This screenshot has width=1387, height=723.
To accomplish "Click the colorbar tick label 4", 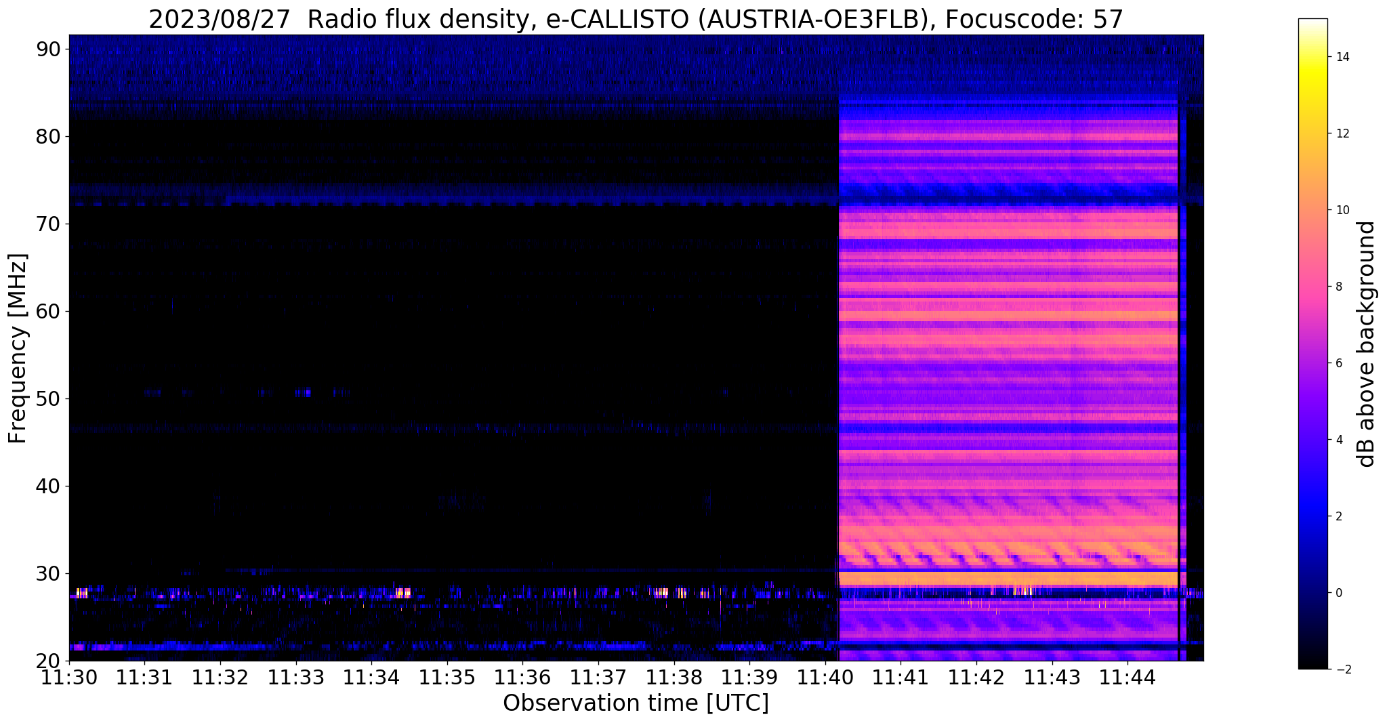I will click(1338, 440).
